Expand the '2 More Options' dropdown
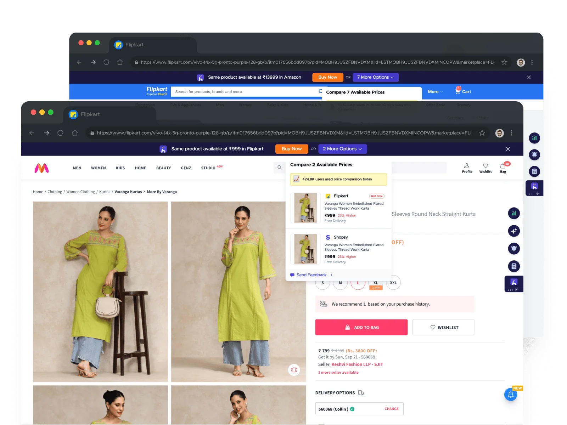The width and height of the screenshot is (567, 425). pos(343,149)
